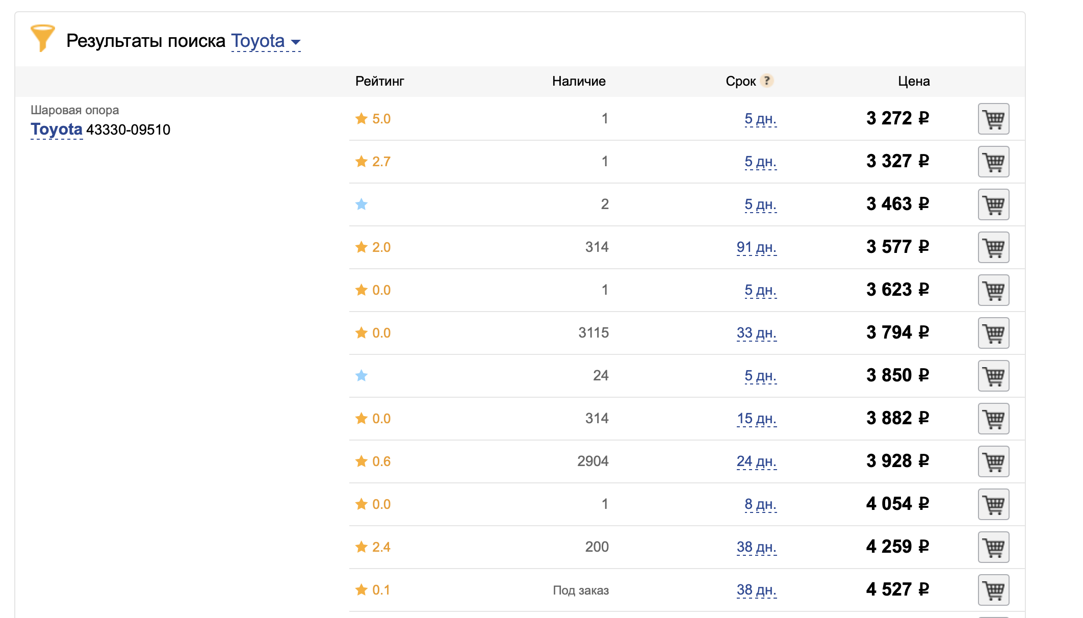Click the Срок column header
The height and width of the screenshot is (618, 1083).
(x=740, y=81)
